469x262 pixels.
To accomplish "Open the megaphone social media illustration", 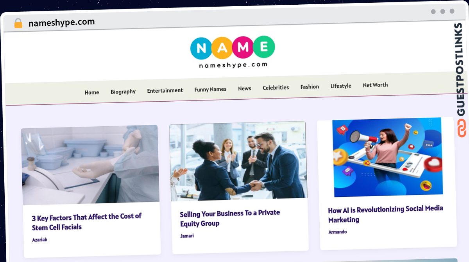I will [387, 157].
